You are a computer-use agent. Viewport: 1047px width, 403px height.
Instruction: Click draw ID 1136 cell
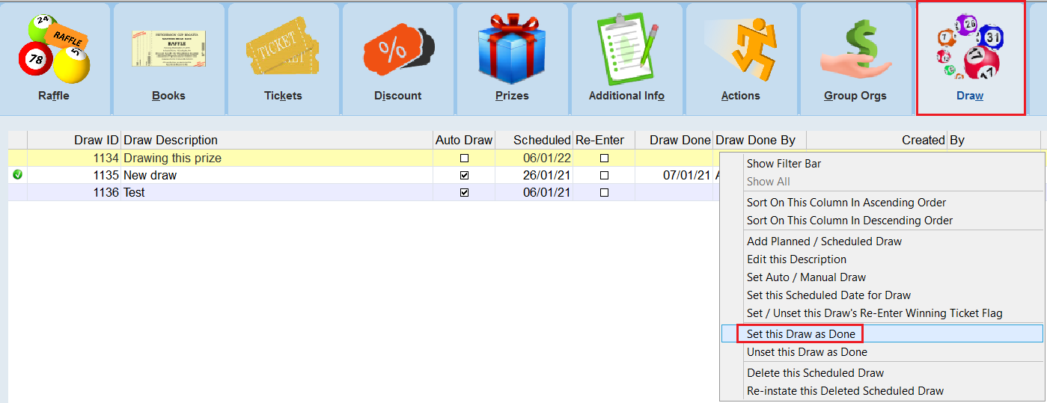74,192
